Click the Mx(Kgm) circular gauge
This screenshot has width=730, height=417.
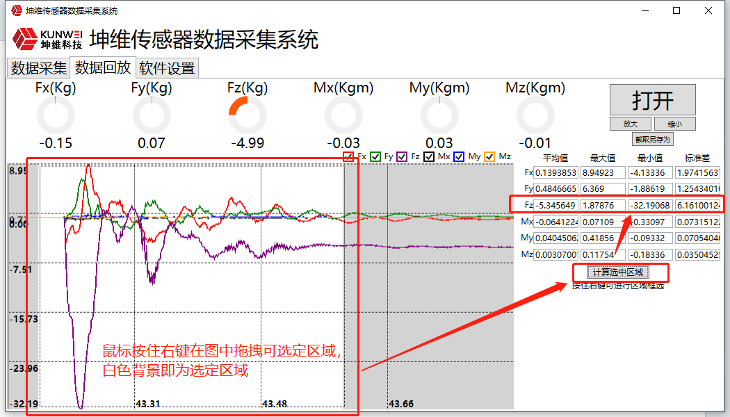coord(343,115)
